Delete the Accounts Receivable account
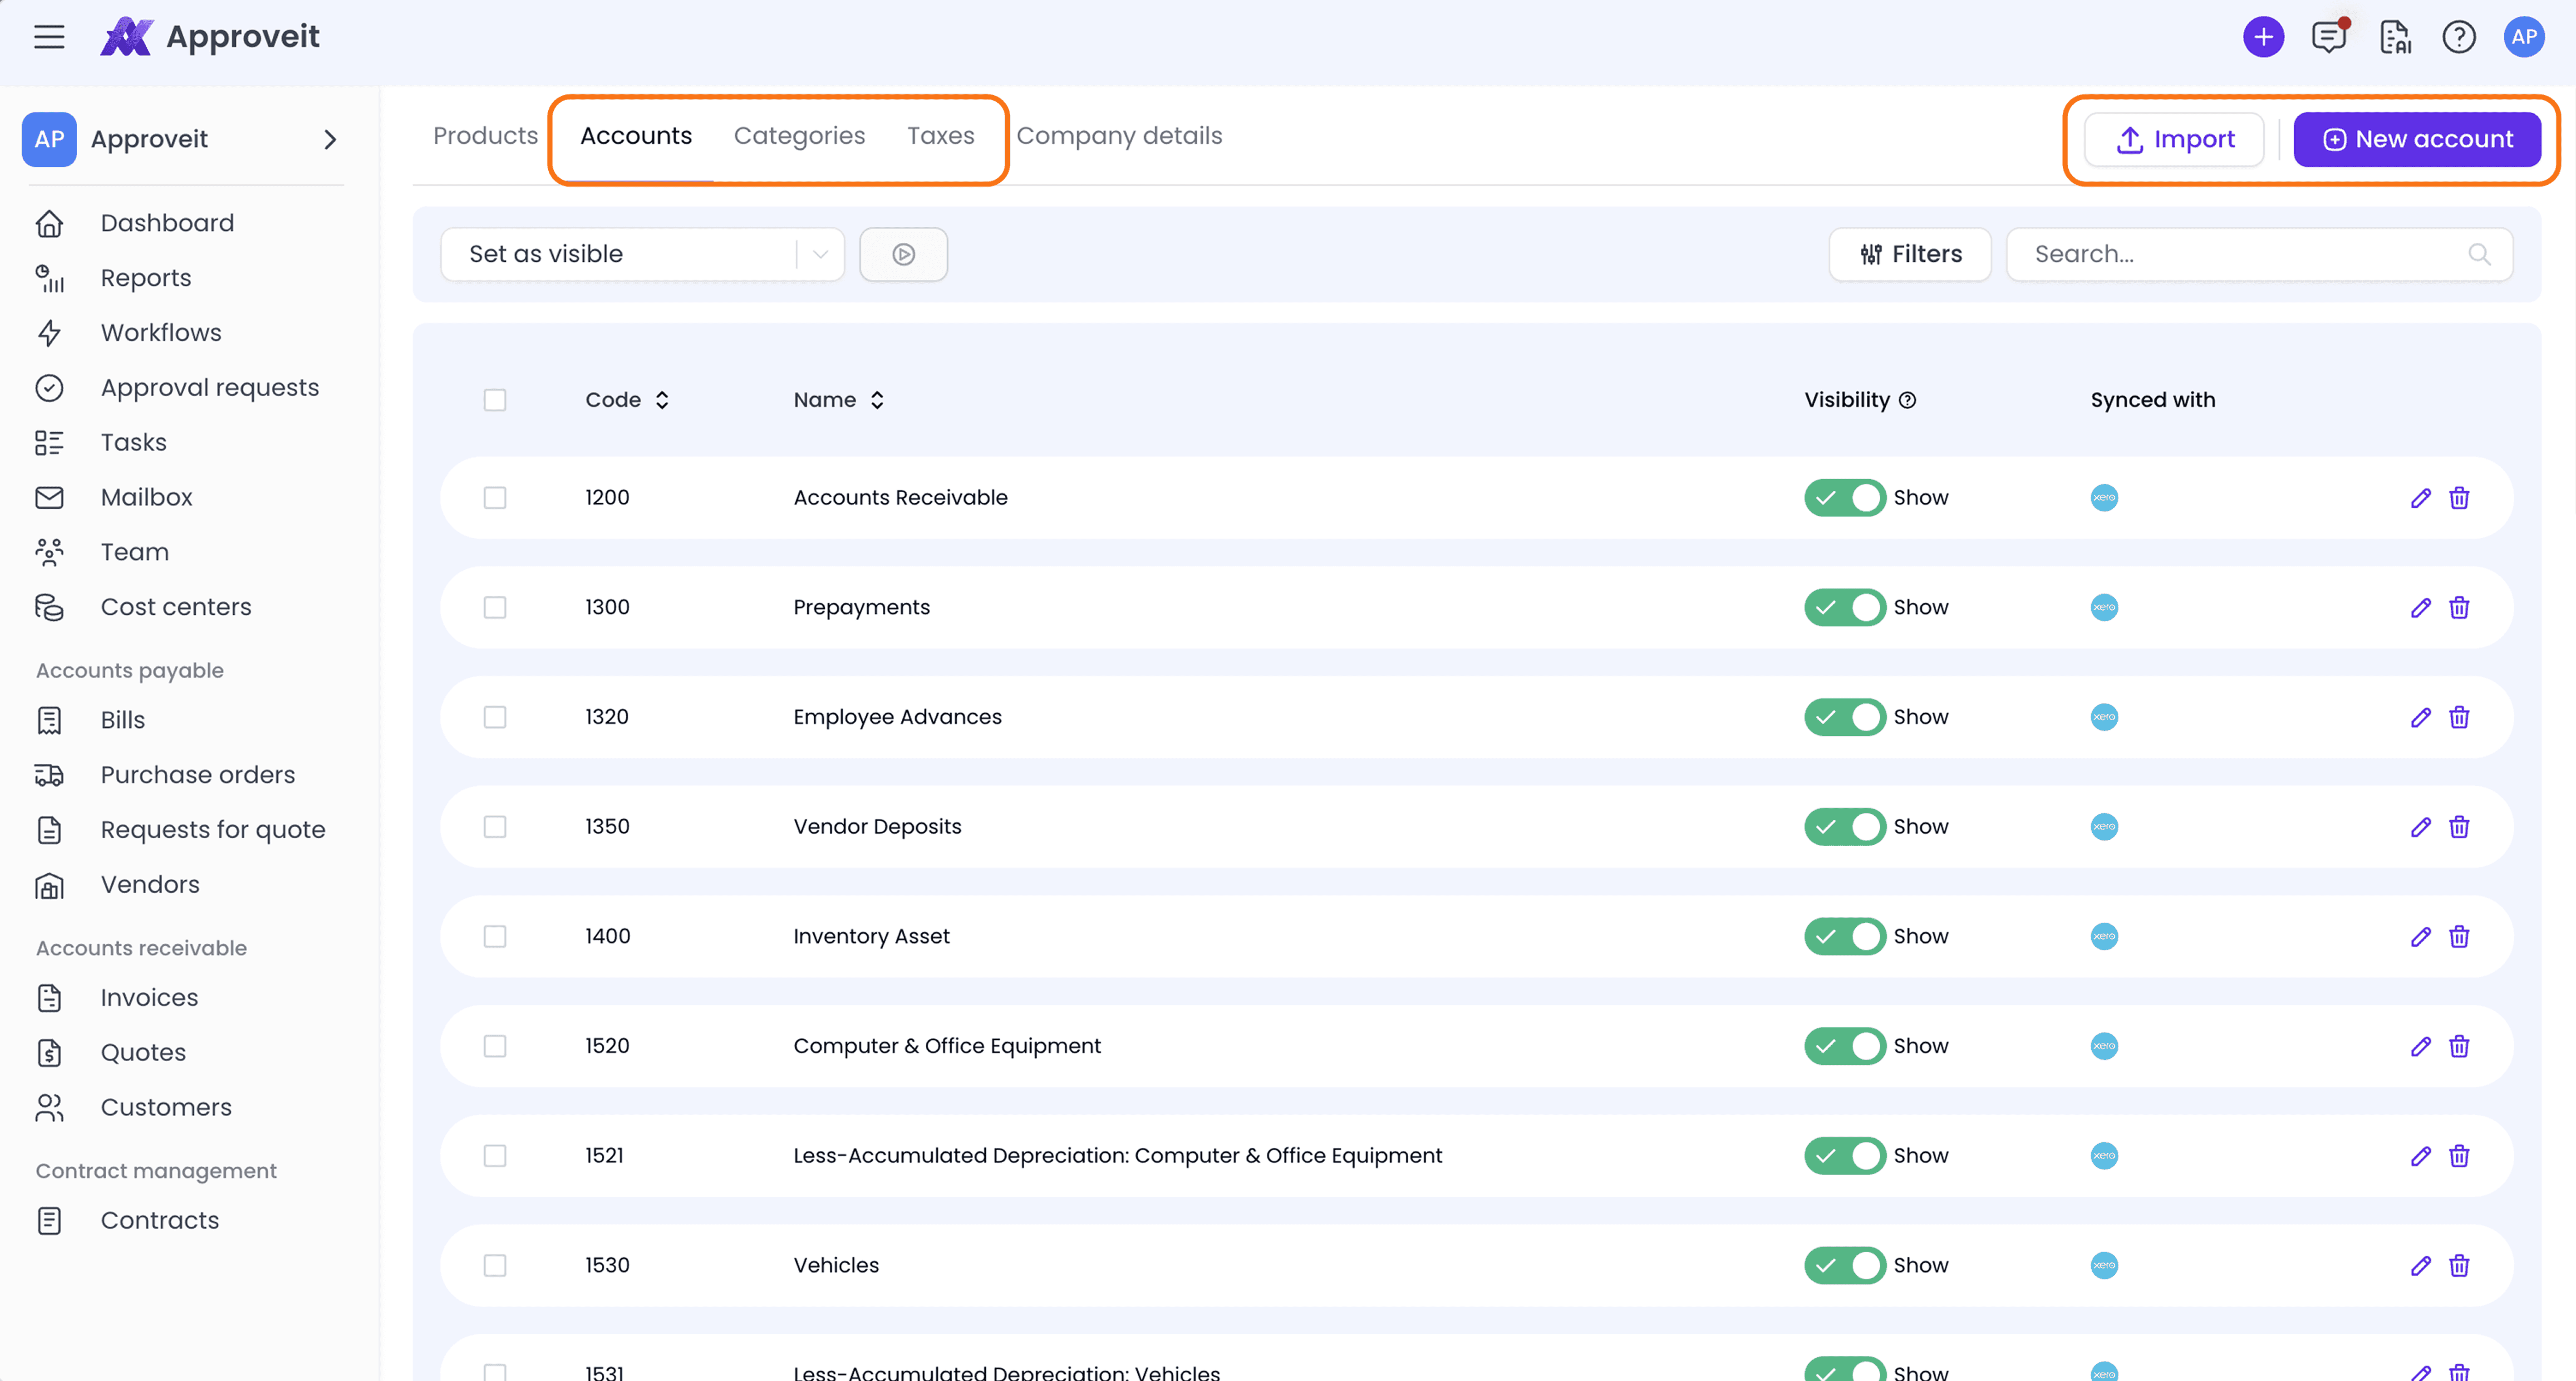This screenshot has height=1381, width=2576. 2459,498
